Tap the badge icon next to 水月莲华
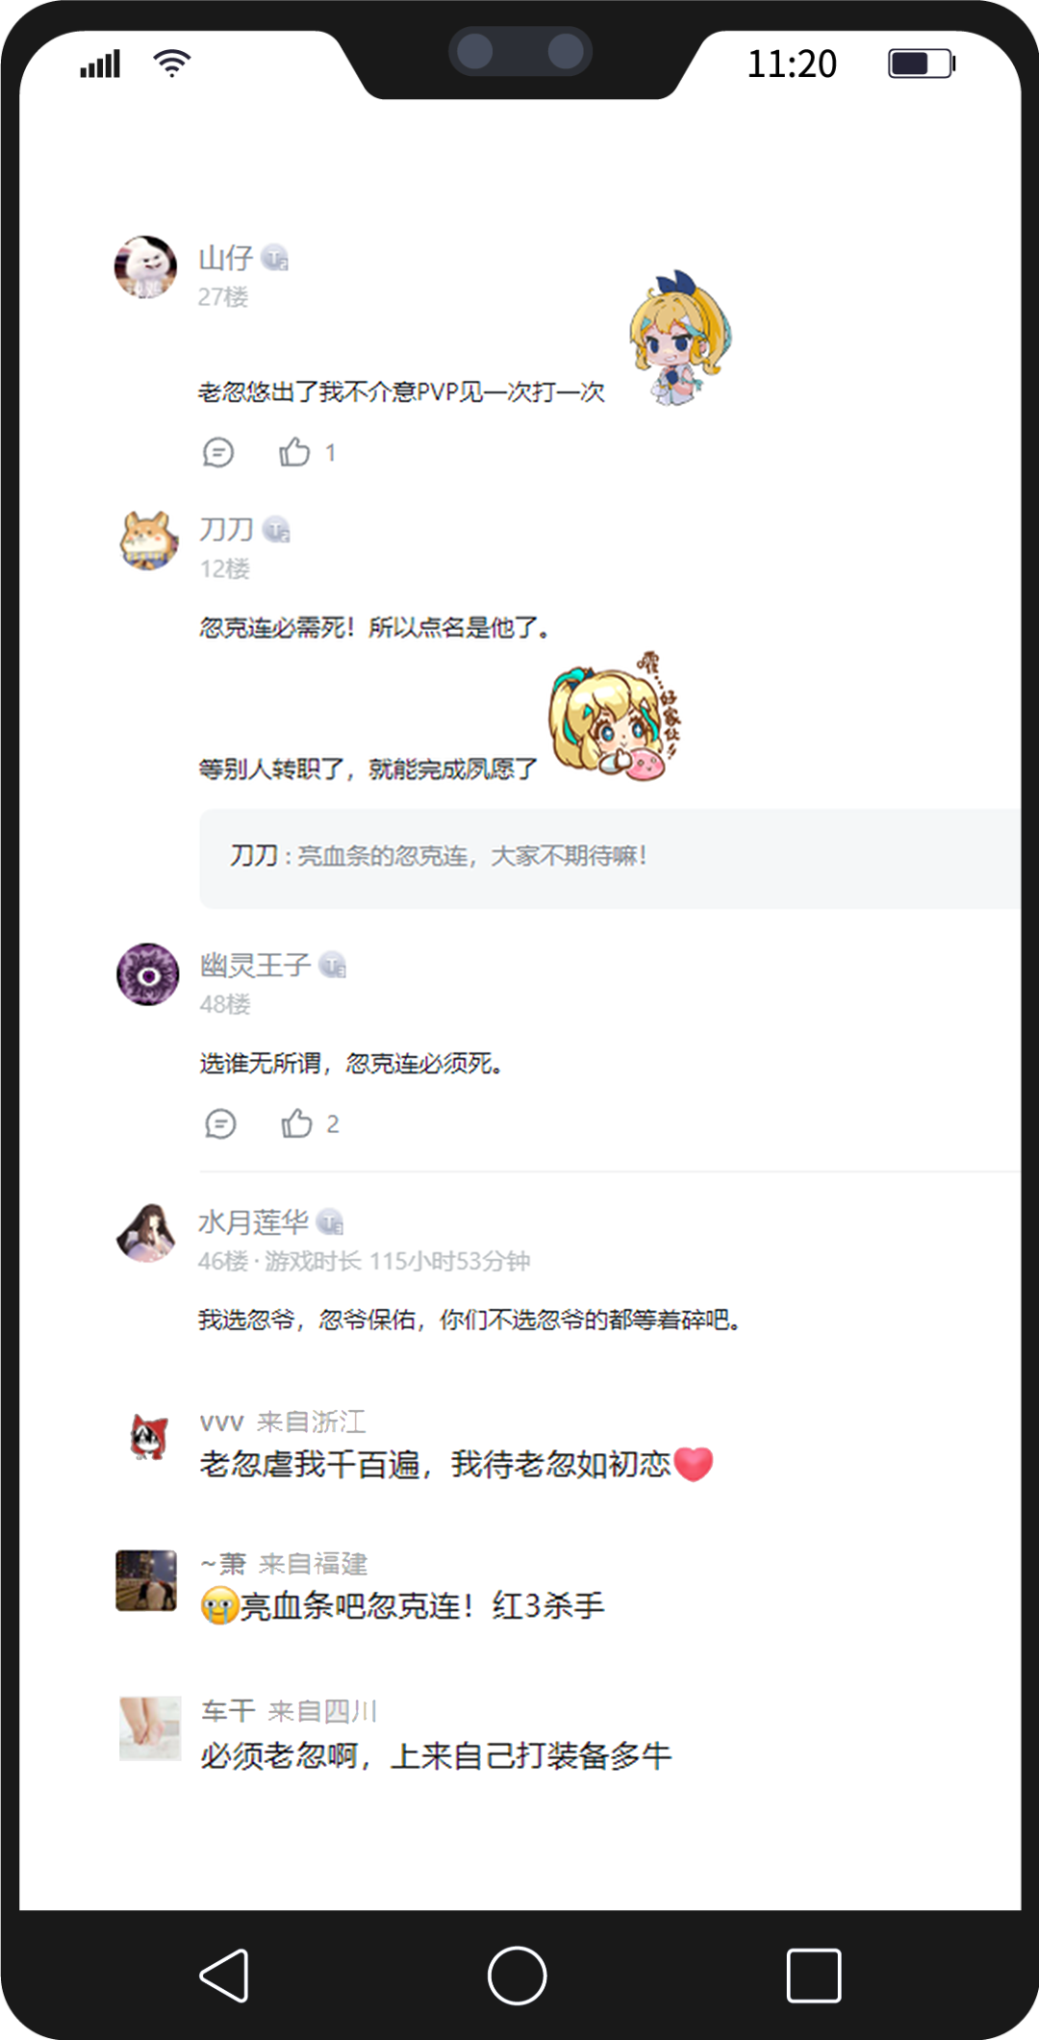The width and height of the screenshot is (1039, 2040). click(330, 1221)
